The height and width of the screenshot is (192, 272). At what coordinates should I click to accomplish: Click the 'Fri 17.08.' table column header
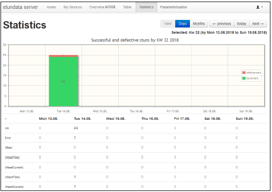[182, 119]
